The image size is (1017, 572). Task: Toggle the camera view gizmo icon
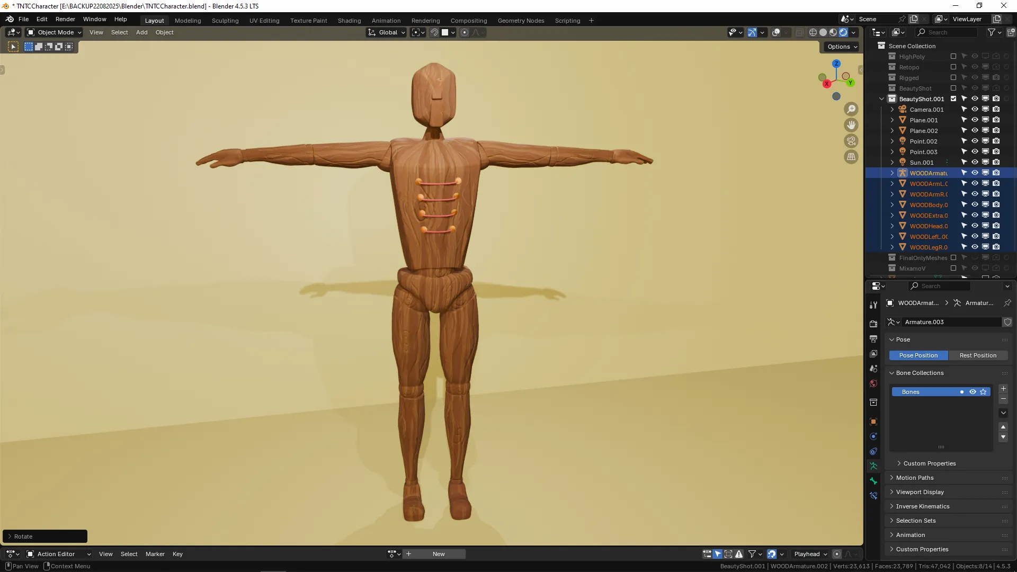pos(851,141)
